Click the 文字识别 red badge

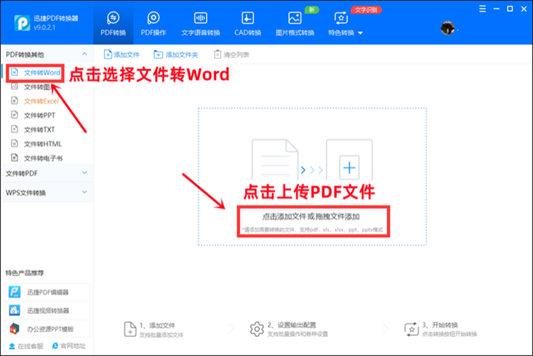tap(366, 10)
